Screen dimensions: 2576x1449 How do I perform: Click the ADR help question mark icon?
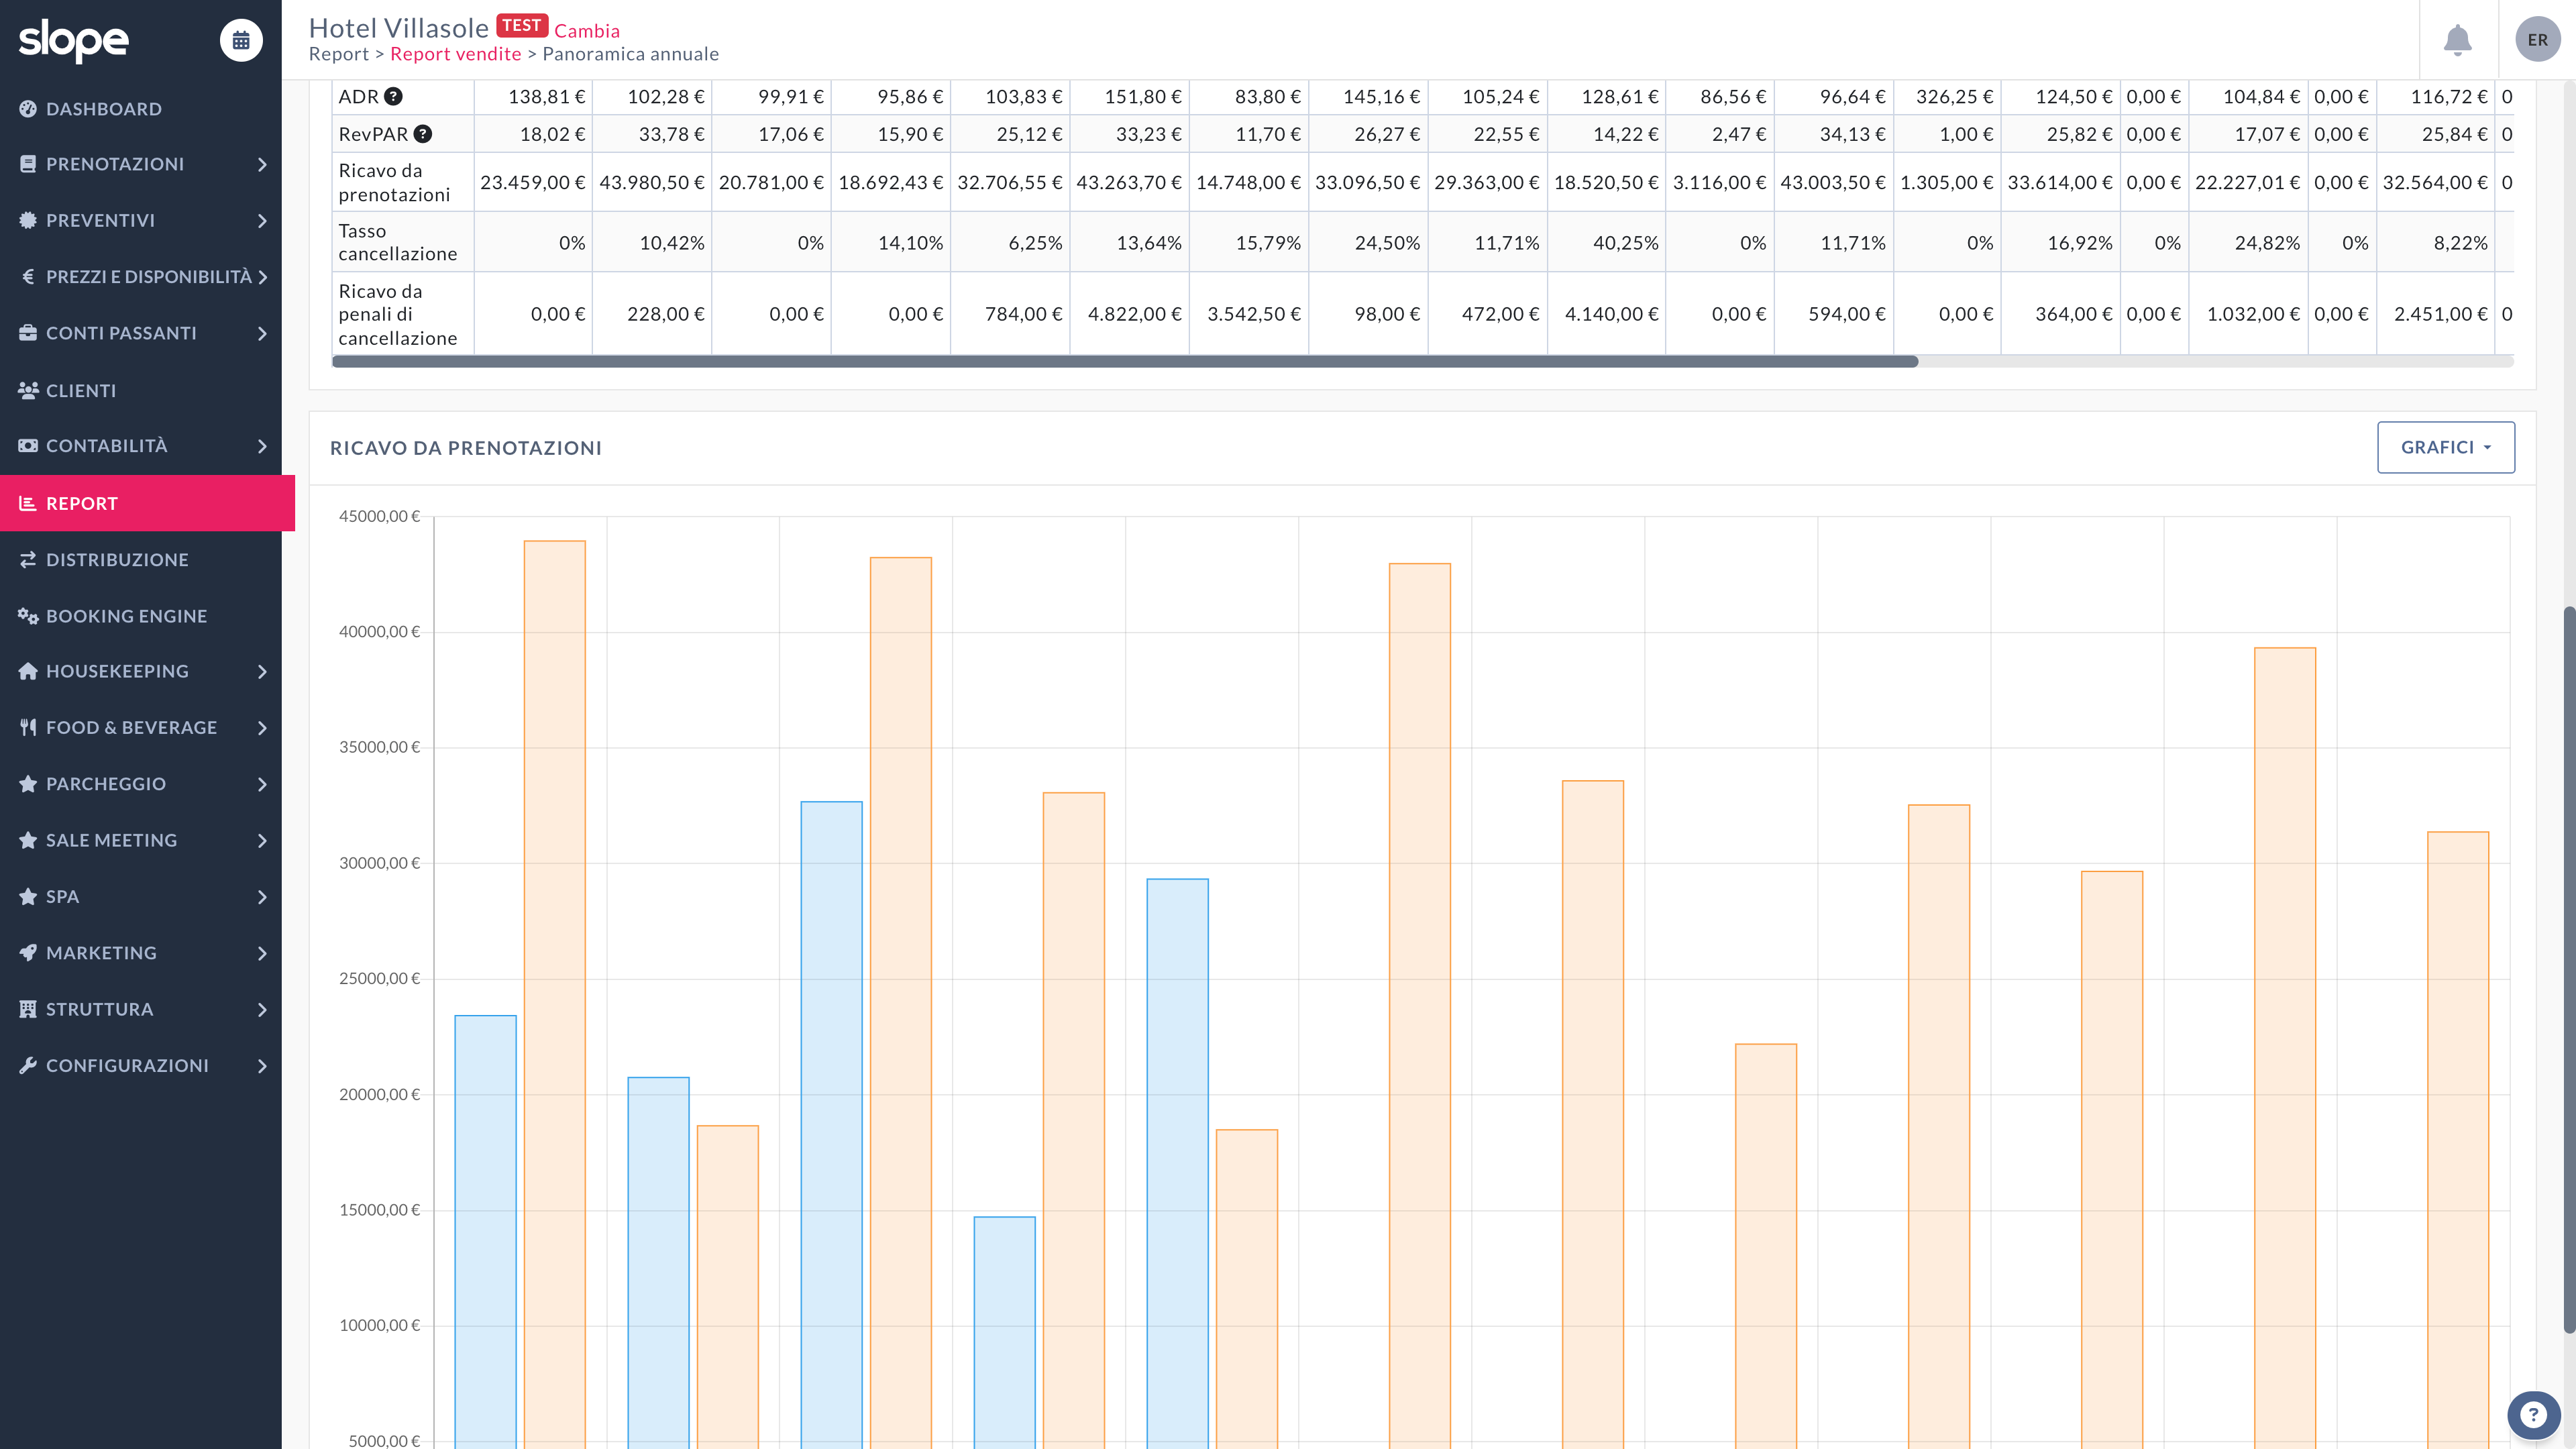[394, 97]
